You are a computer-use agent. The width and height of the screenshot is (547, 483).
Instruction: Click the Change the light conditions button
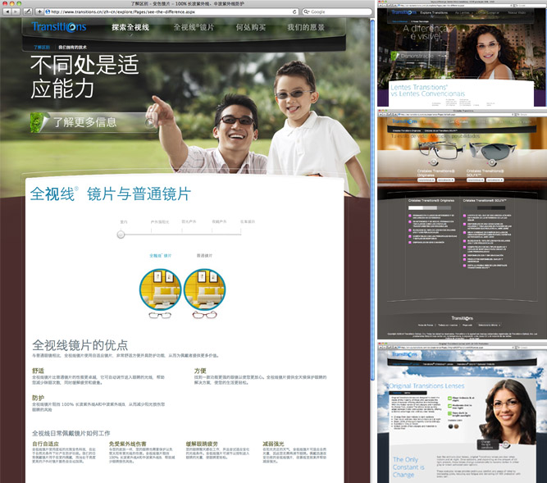pyautogui.click(x=487, y=444)
